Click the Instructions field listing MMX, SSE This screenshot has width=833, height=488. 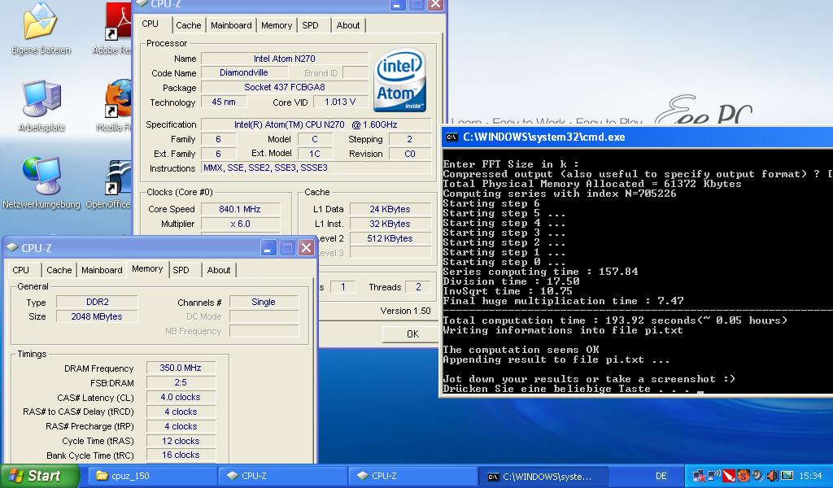pos(316,168)
